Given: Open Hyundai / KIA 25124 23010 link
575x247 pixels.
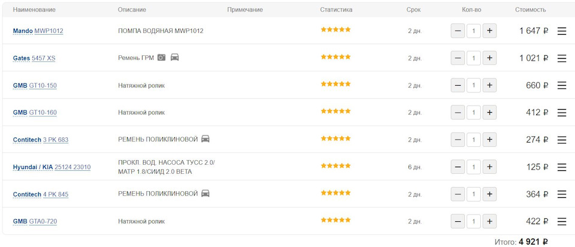Looking at the screenshot, I should [72, 167].
